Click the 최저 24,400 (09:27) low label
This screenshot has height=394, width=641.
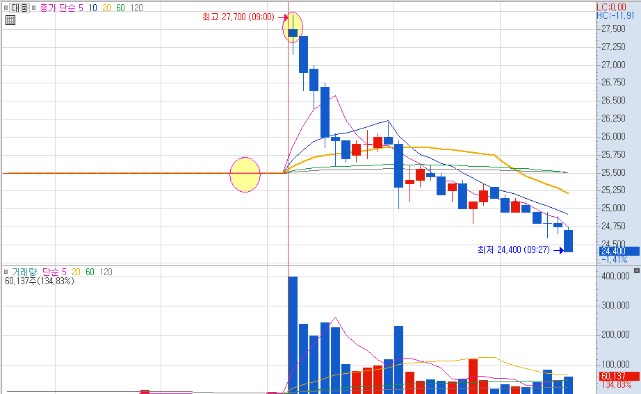(x=514, y=249)
